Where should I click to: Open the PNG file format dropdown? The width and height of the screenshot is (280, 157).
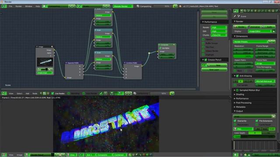pyautogui.click(x=243, y=129)
